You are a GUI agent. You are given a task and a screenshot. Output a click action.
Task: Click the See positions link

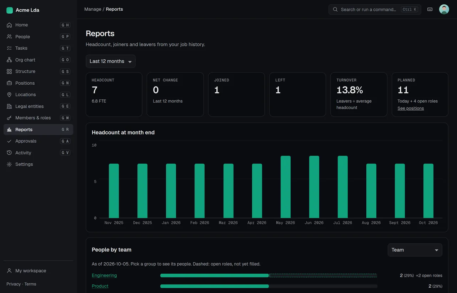(411, 108)
